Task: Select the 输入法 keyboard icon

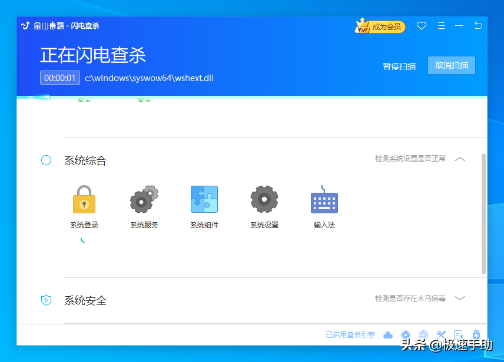Action: pyautogui.click(x=324, y=199)
